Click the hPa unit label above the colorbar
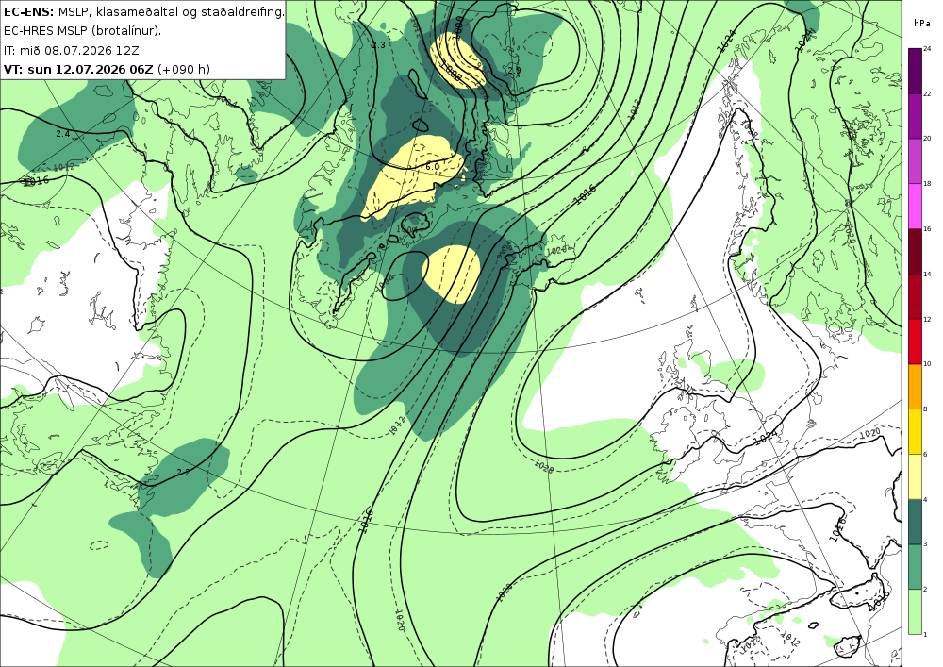Screen dimensions: 943x667 pyautogui.click(x=920, y=24)
